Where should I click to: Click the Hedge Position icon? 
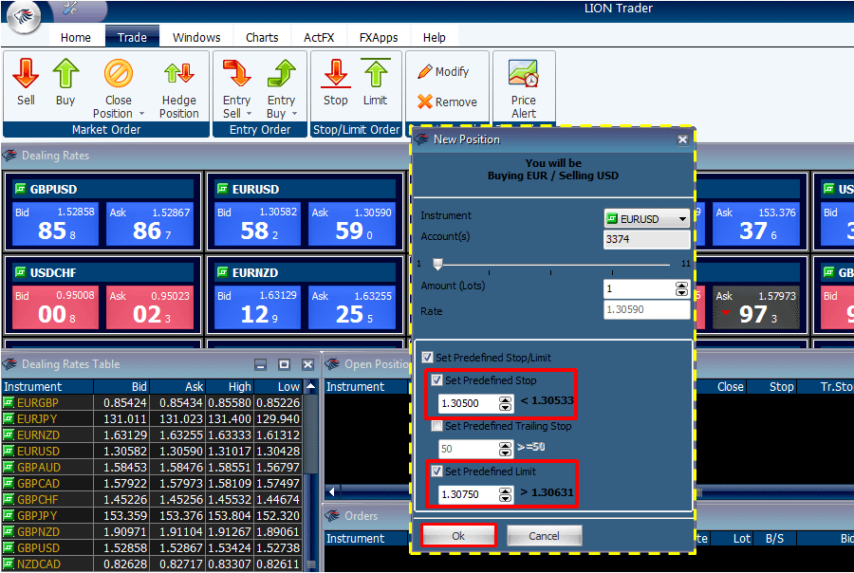[179, 74]
